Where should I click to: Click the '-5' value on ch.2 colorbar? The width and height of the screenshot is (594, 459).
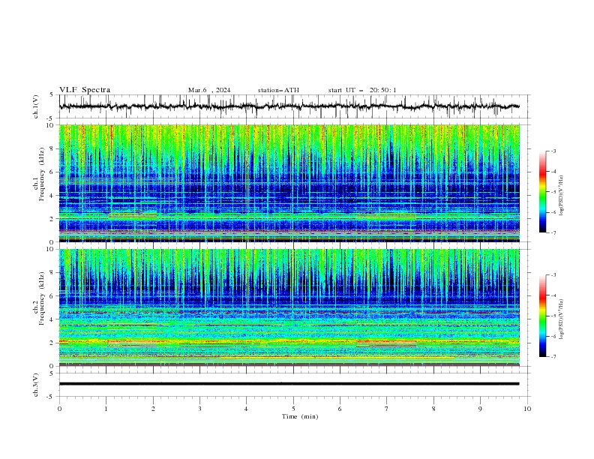pos(553,316)
